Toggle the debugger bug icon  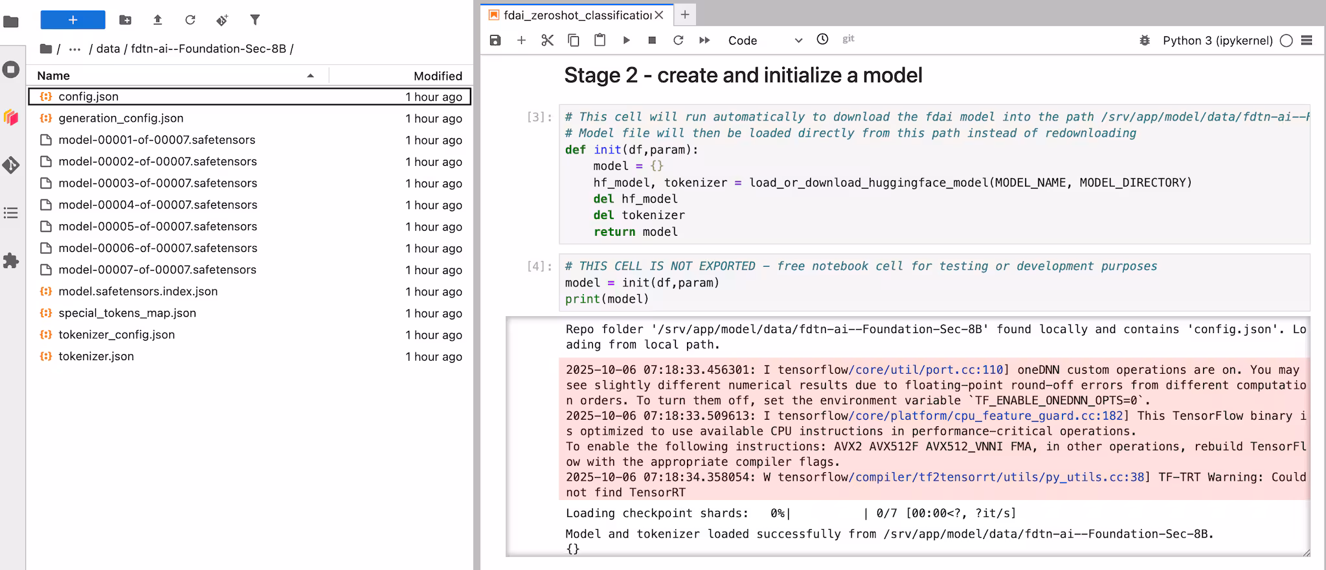point(1145,40)
